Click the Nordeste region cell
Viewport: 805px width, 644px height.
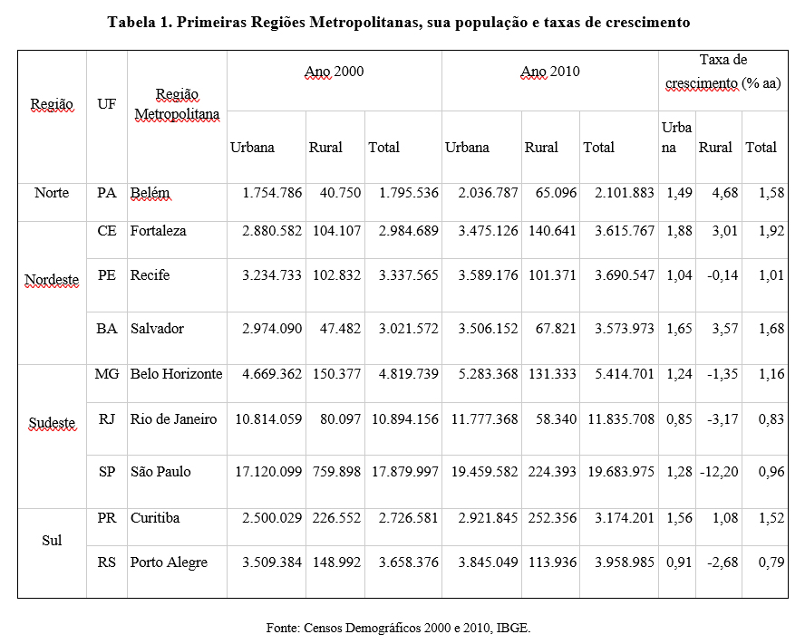pos(52,280)
